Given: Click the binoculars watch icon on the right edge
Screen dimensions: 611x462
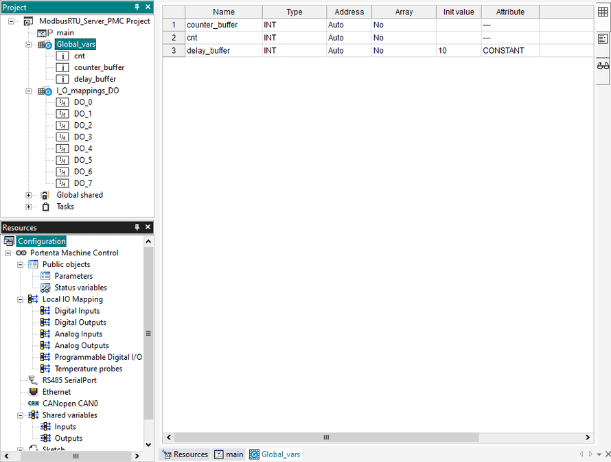Looking at the screenshot, I should click(602, 65).
